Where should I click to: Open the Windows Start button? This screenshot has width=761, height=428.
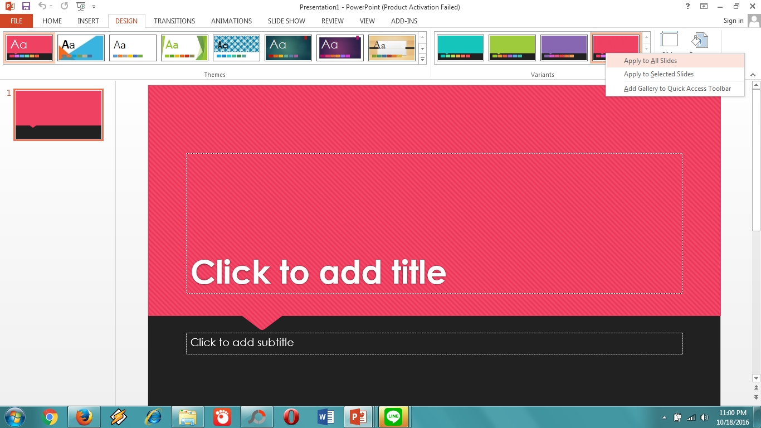tap(15, 417)
